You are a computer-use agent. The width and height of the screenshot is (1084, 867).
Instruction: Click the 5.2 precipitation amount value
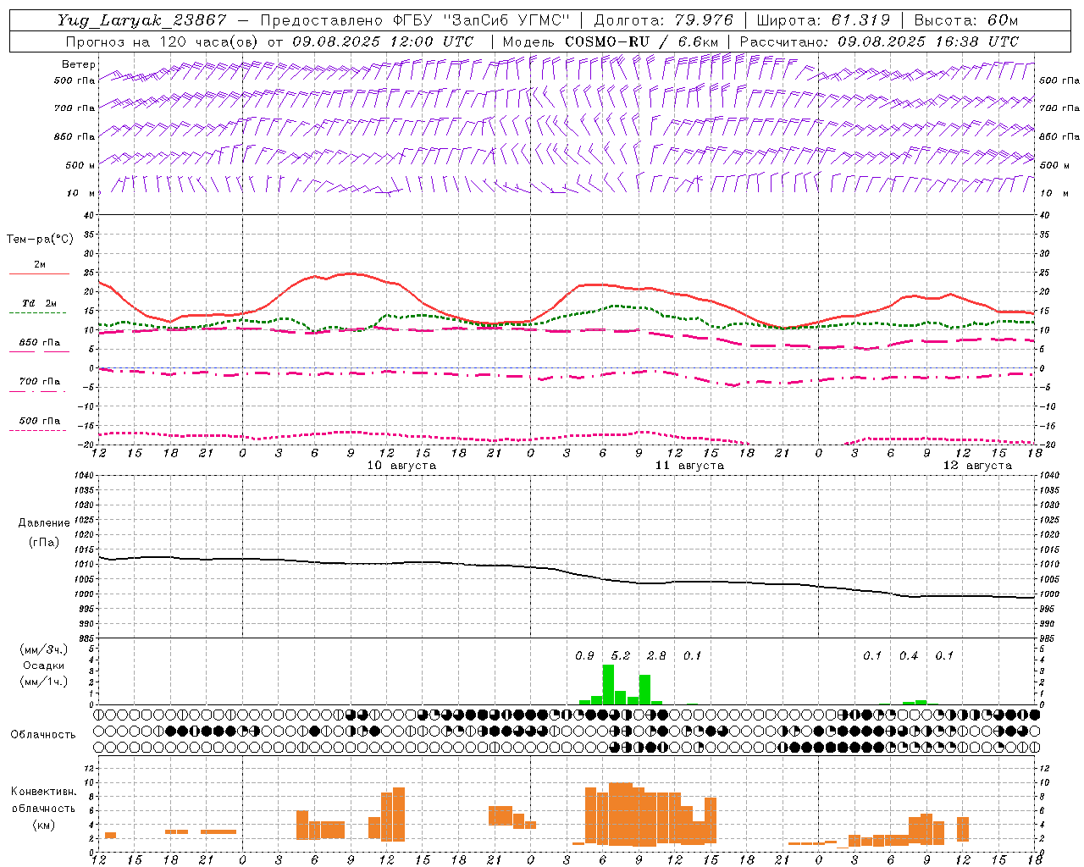click(x=621, y=656)
